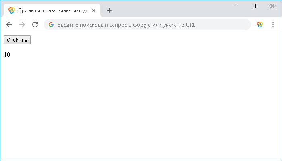Click the number 10 on the page

7,55
